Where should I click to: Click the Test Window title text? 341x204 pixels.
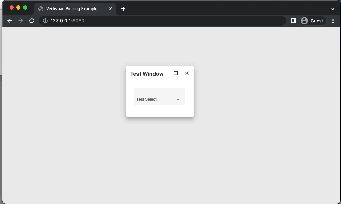[x=147, y=74]
